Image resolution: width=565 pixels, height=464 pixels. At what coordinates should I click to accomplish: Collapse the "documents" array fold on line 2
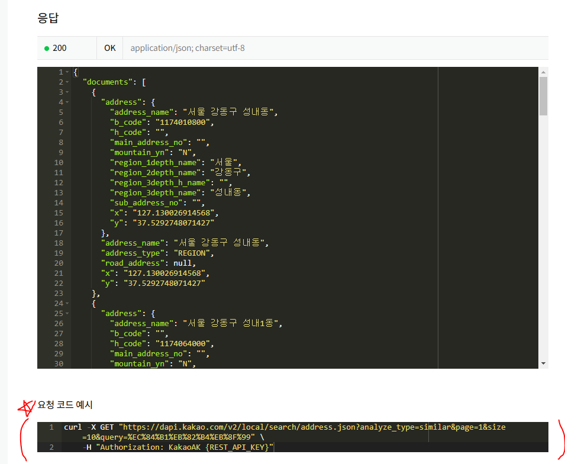coord(67,82)
